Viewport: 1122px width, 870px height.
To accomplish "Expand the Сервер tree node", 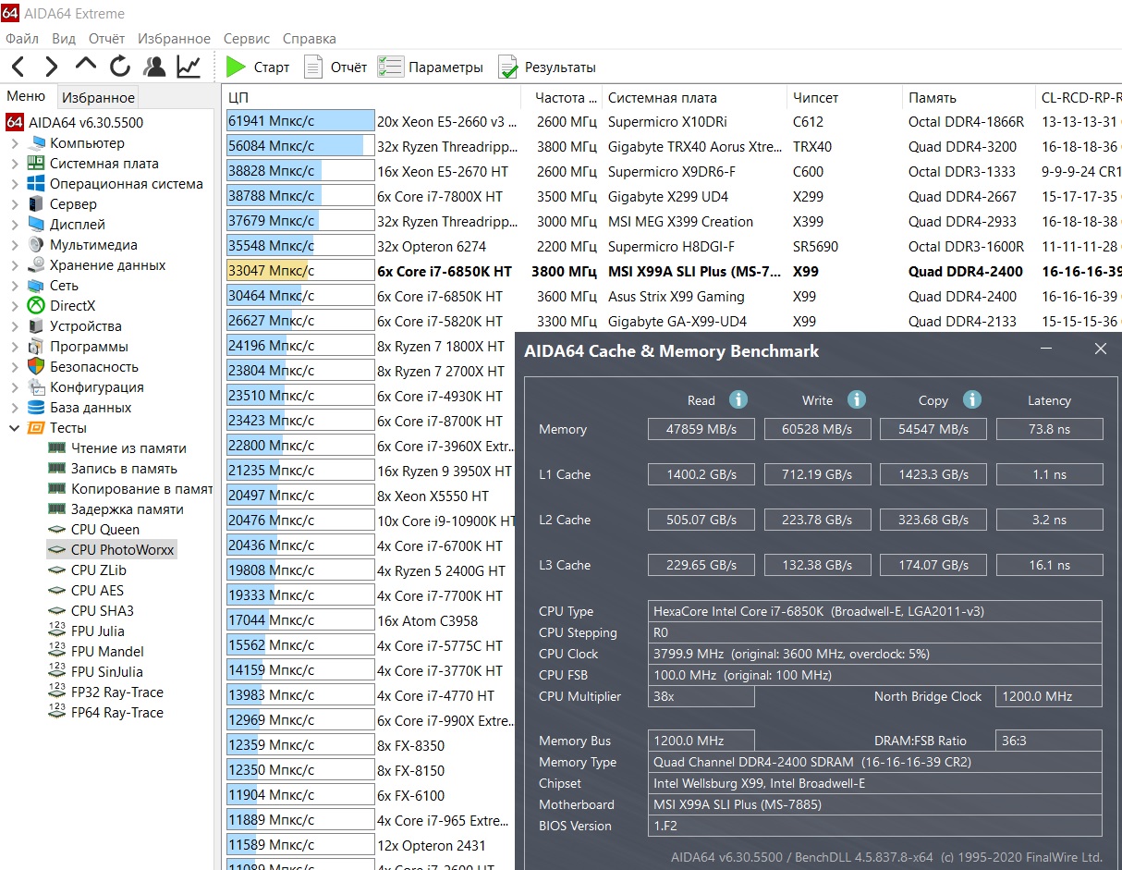I will tap(15, 204).
